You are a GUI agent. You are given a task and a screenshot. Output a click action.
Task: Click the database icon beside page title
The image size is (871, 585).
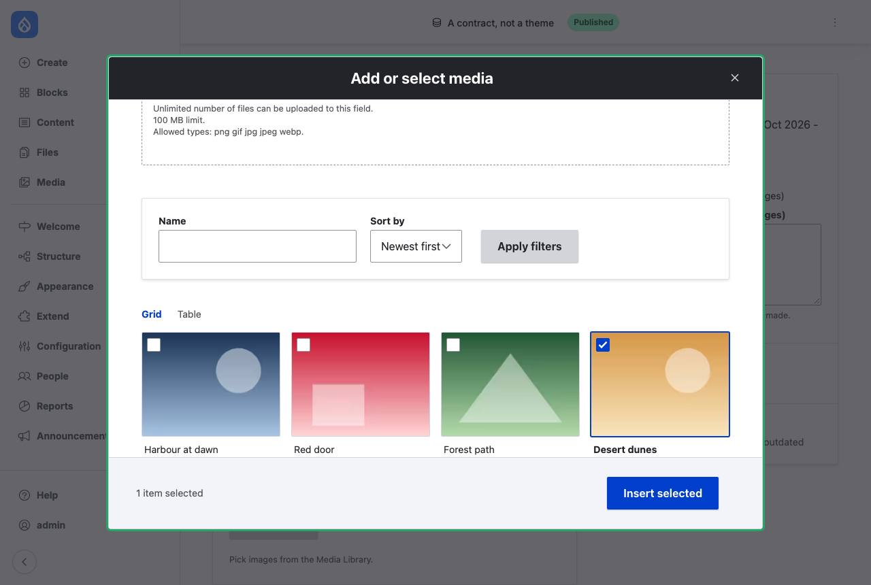(437, 22)
